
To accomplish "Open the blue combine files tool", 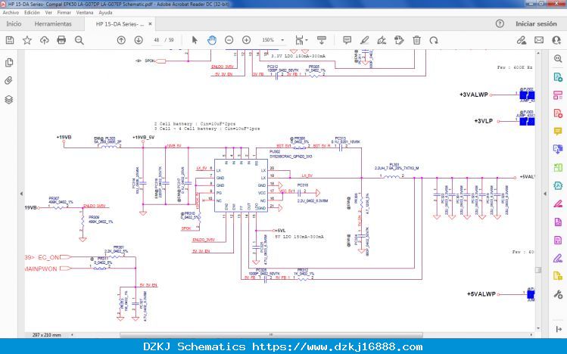I will pyautogui.click(x=558, y=149).
